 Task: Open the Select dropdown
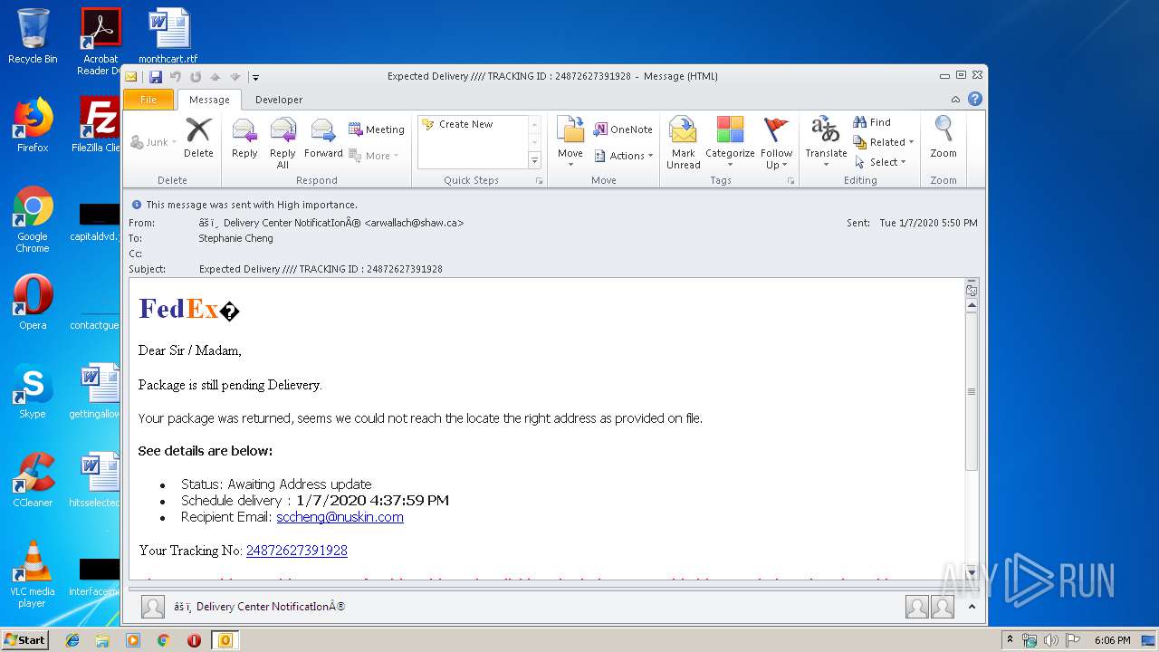pos(880,162)
